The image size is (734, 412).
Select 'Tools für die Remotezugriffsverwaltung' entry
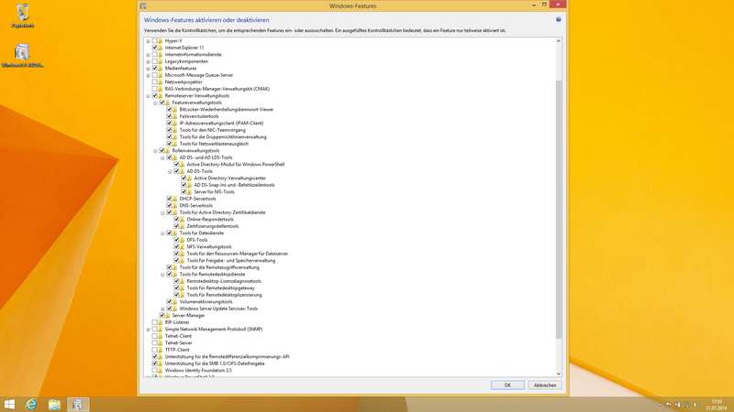(x=219, y=267)
